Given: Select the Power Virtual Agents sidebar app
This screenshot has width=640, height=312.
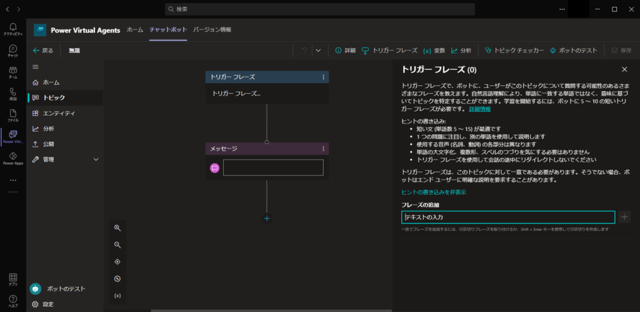Looking at the screenshot, I should (13, 137).
